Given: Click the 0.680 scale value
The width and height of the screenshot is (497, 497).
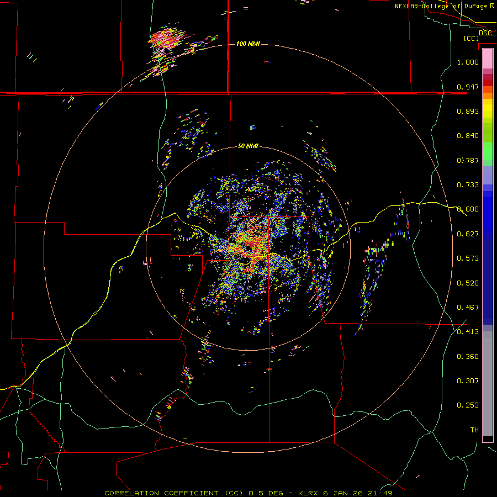Looking at the screenshot, I should coord(468,209).
